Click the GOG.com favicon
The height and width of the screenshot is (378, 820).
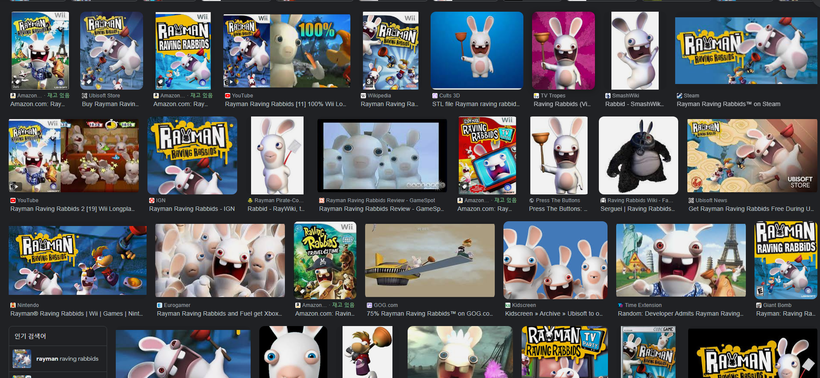coord(369,305)
